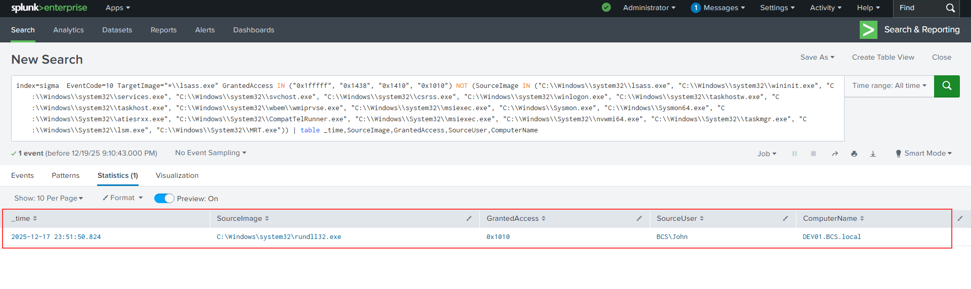Image resolution: width=971 pixels, height=289 pixels.
Task: Click into the search query editor
Action: pos(427,108)
